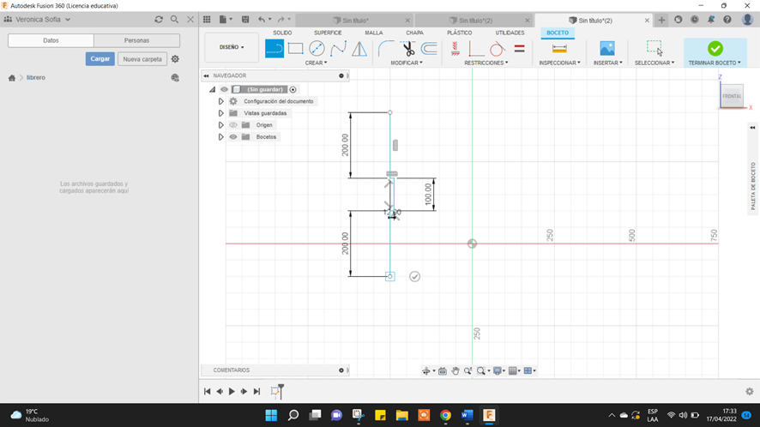Refresh the data panel
Screen dimensions: 760x427
(159, 20)
